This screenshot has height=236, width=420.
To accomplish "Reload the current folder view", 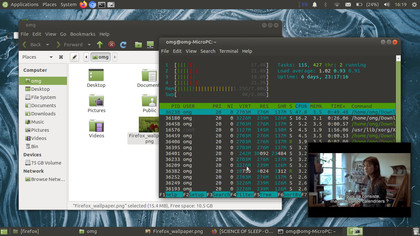I will [x=123, y=45].
